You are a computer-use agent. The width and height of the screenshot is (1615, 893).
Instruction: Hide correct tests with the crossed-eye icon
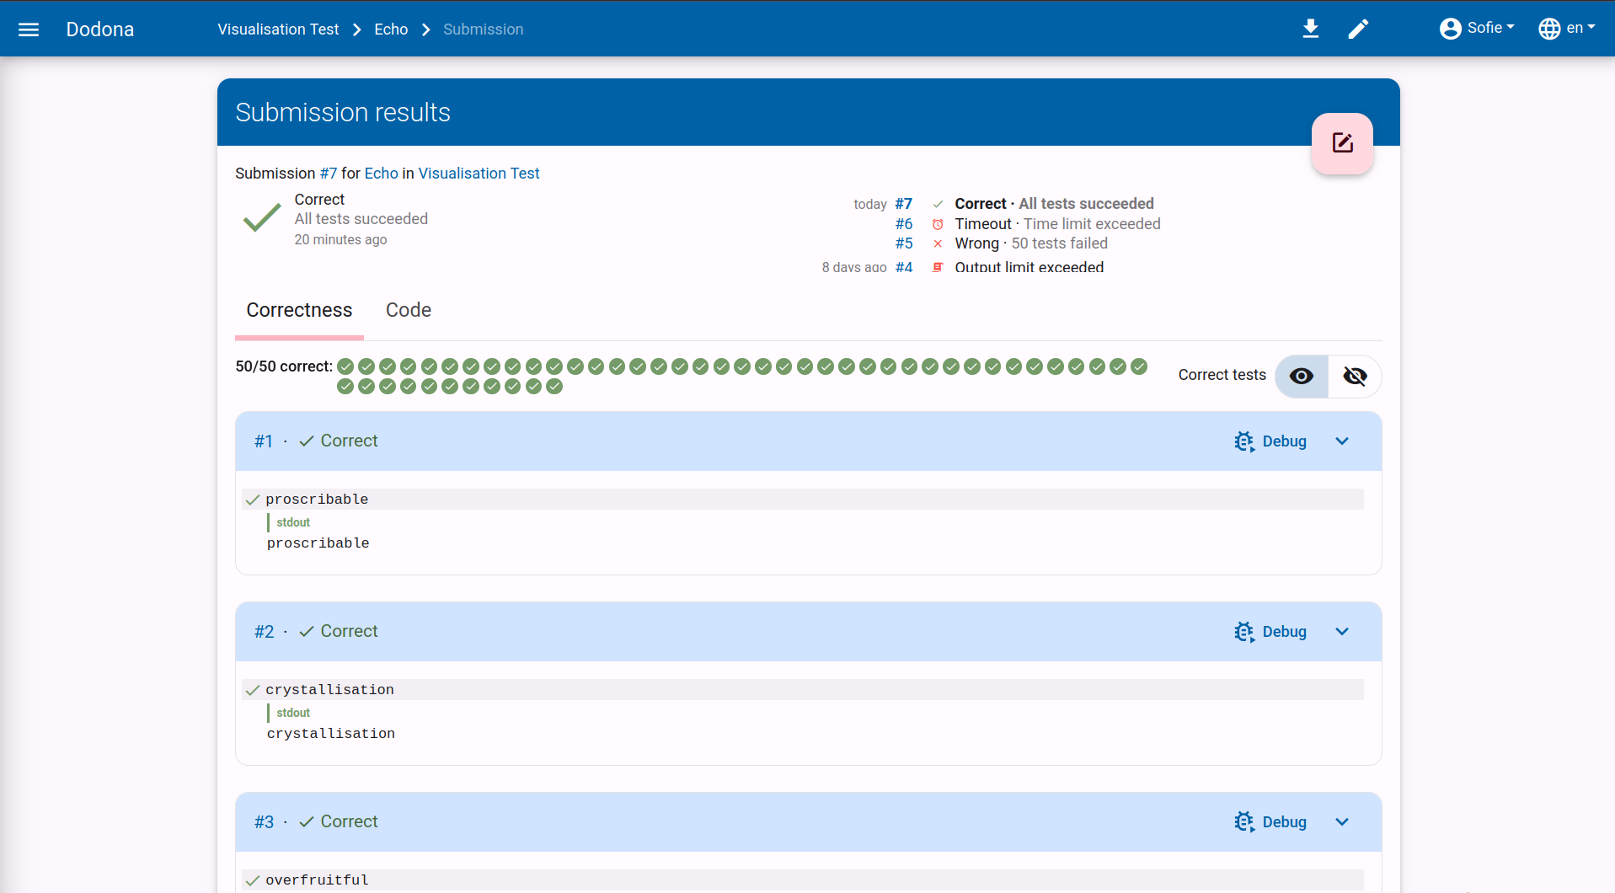1355,376
